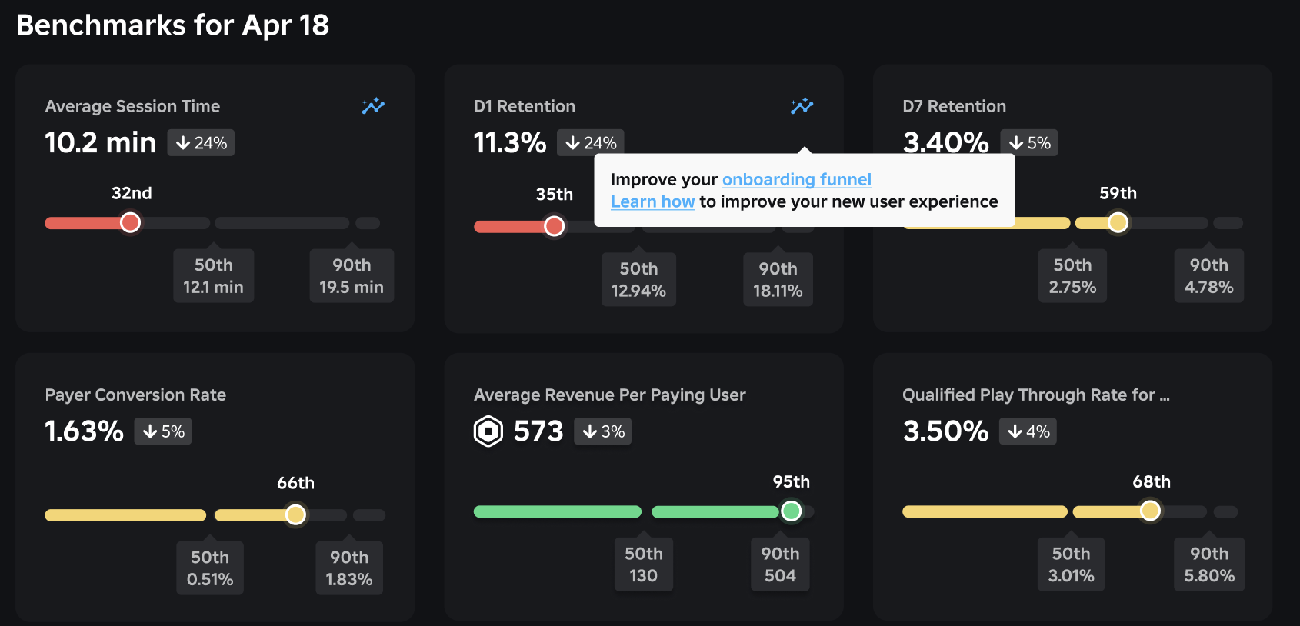Click the 35th percentile red marker
1300x626 pixels.
(x=554, y=226)
